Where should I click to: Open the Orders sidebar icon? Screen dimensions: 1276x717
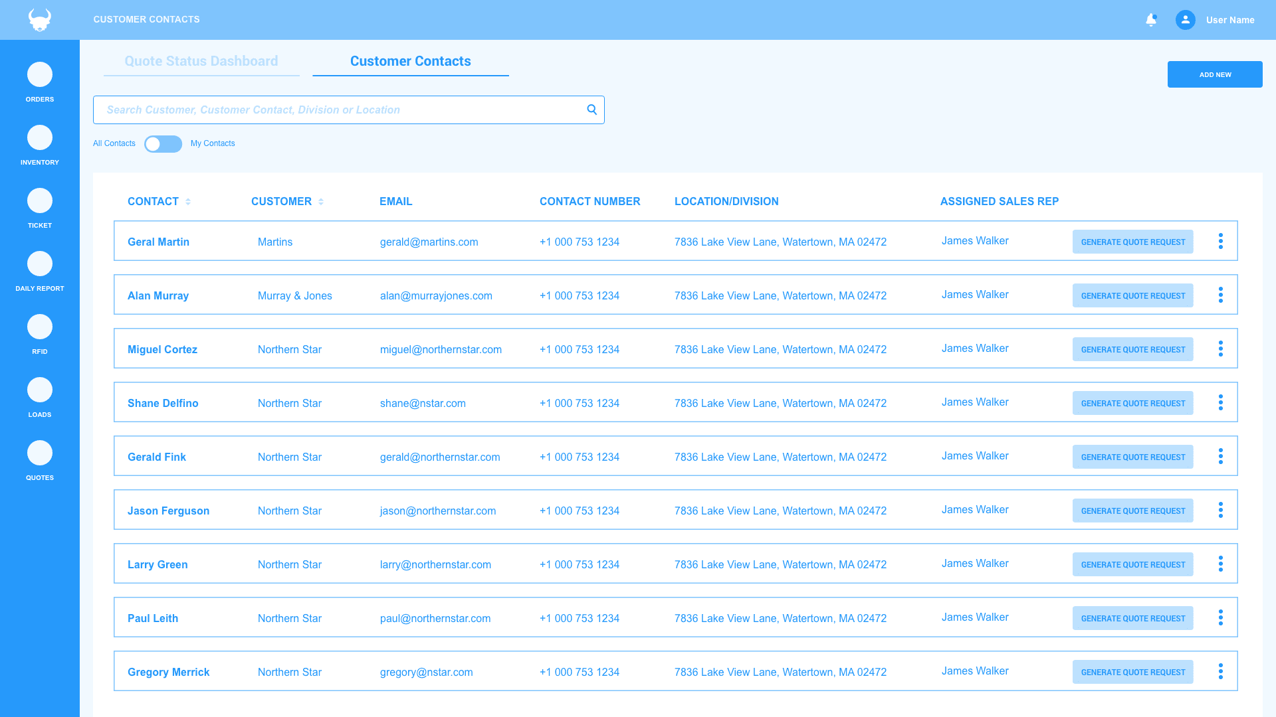click(40, 74)
